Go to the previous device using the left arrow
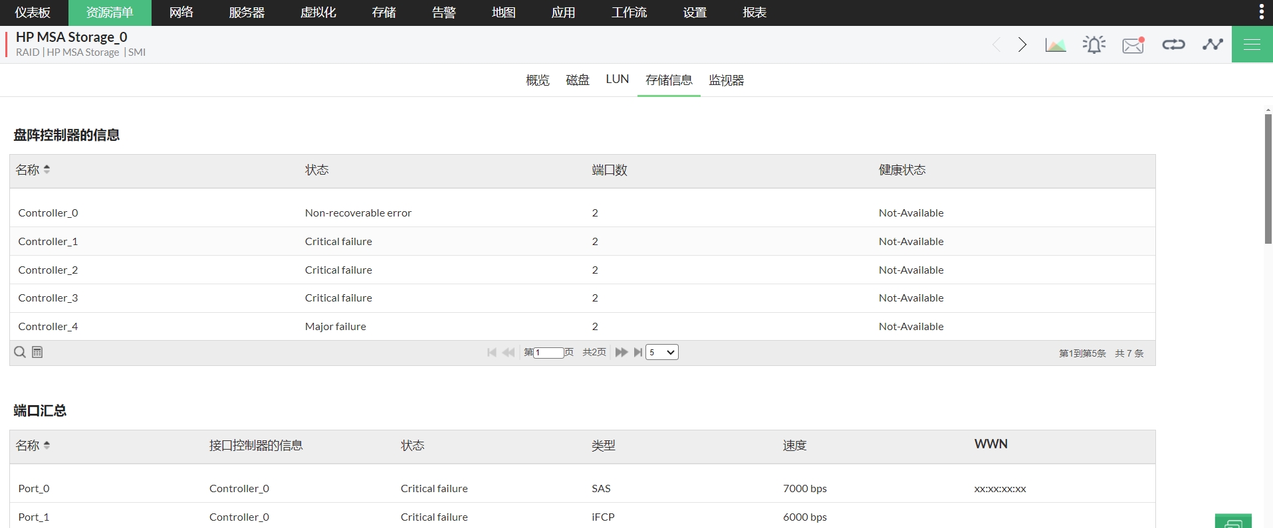The width and height of the screenshot is (1273, 528). 996,44
